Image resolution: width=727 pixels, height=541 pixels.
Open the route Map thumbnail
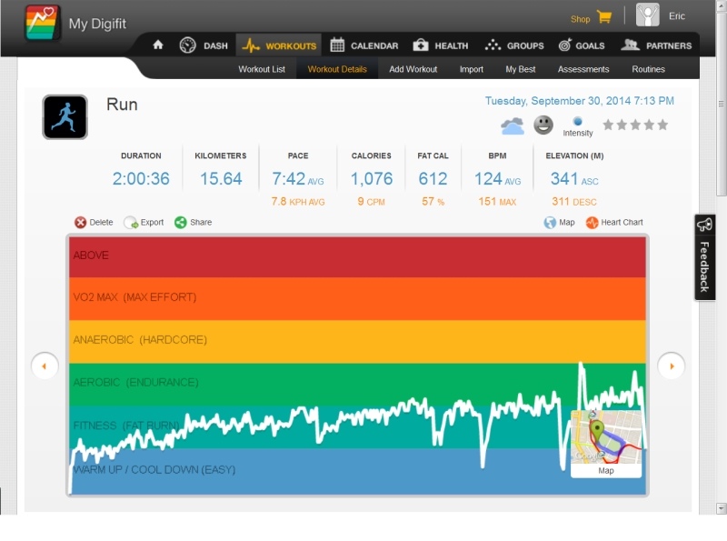pos(606,444)
